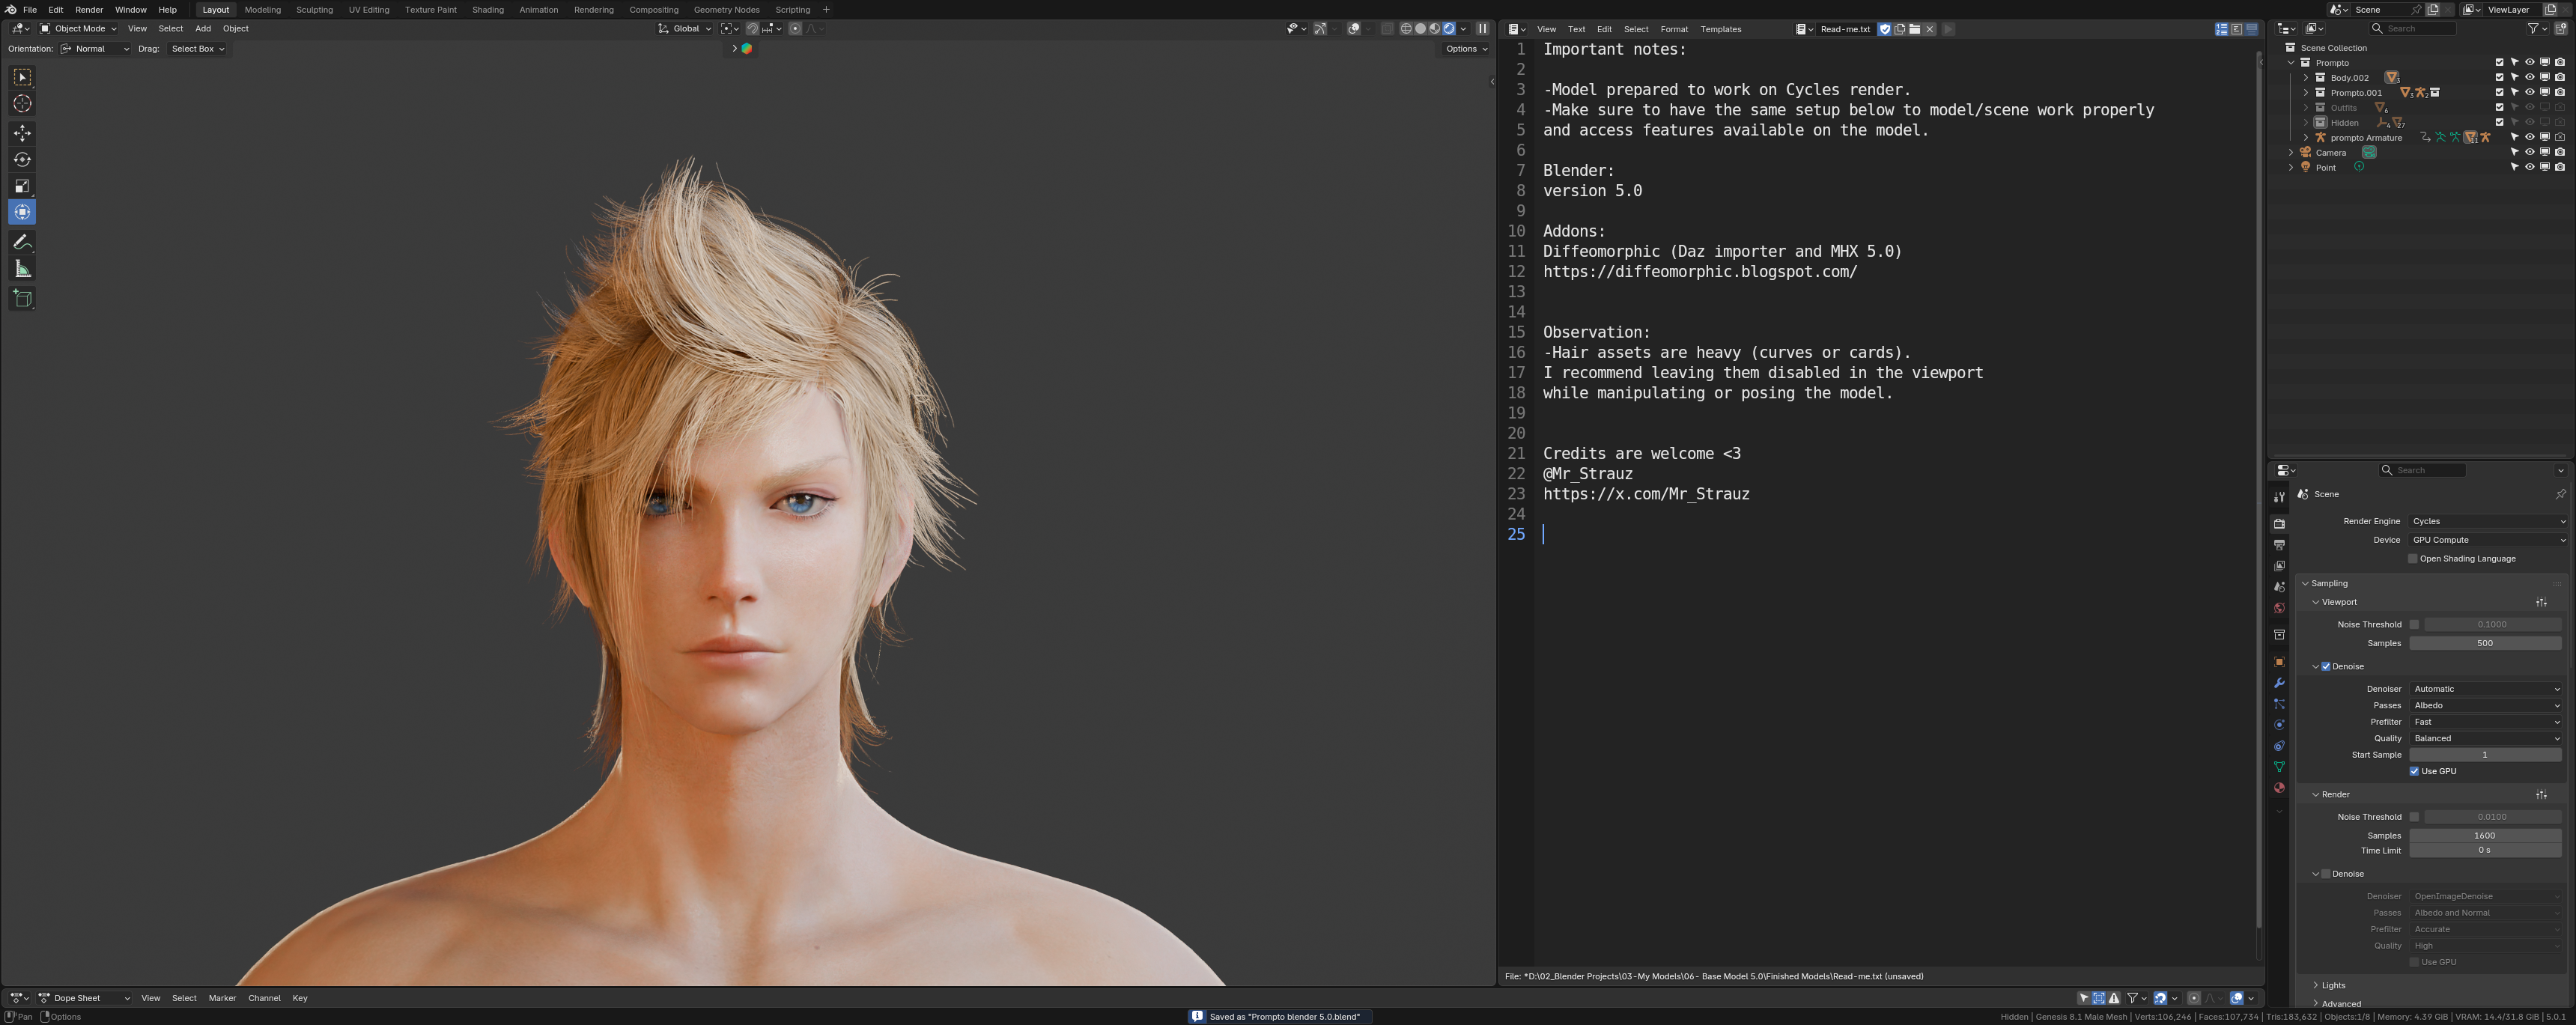Open a text file from folder icon

(1914, 29)
